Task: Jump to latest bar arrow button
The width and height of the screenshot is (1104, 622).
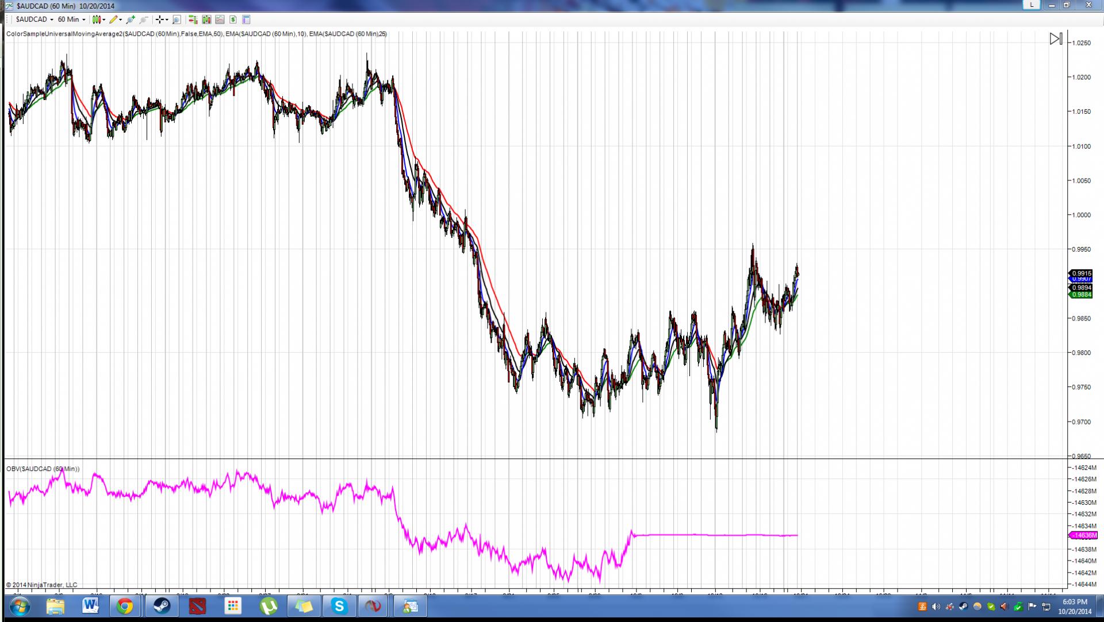Action: 1056,39
